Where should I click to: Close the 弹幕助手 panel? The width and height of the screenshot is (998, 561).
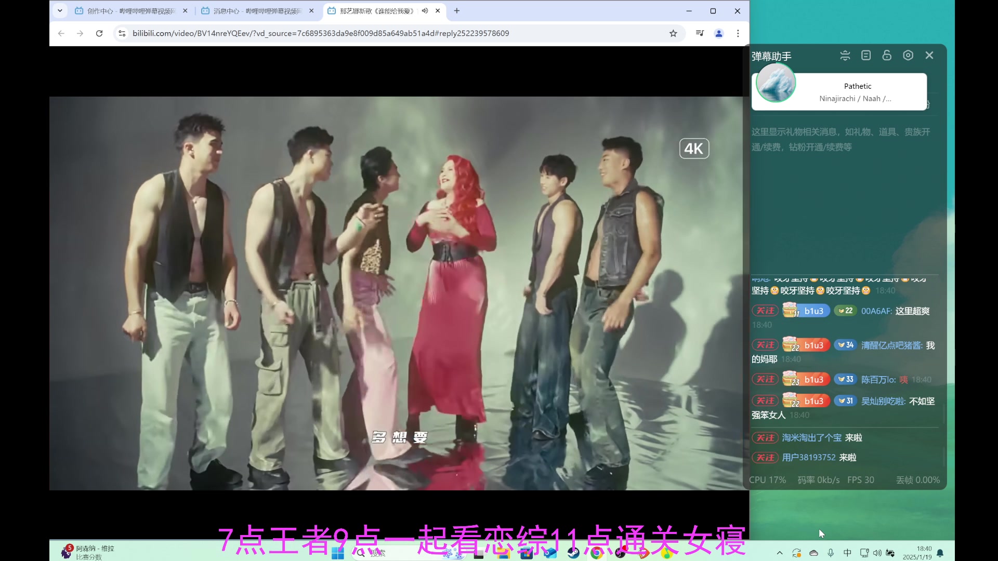(x=929, y=56)
